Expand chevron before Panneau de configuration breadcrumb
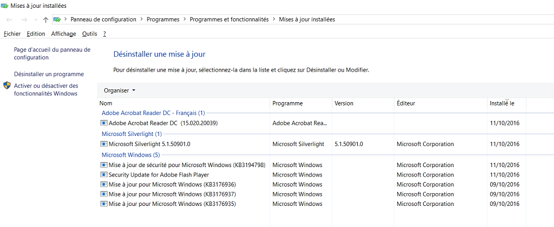Screen dimensions: 554x227 tap(65, 19)
